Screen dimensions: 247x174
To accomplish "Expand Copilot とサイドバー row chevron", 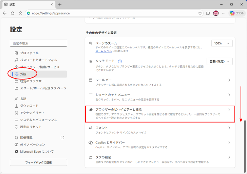I will pos(229,143).
